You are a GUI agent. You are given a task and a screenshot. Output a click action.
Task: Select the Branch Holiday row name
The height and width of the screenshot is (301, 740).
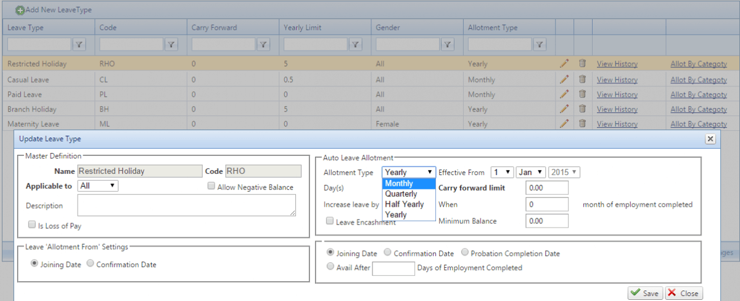pyautogui.click(x=32, y=109)
